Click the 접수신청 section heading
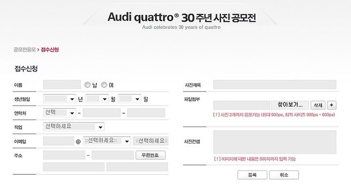The height and width of the screenshot is (193, 351). coord(26,69)
